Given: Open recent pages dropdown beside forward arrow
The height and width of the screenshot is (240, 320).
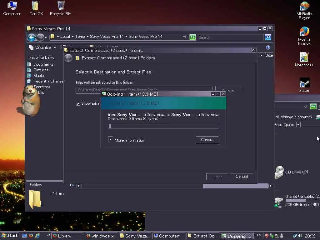Looking at the screenshot, I should (x=46, y=37).
